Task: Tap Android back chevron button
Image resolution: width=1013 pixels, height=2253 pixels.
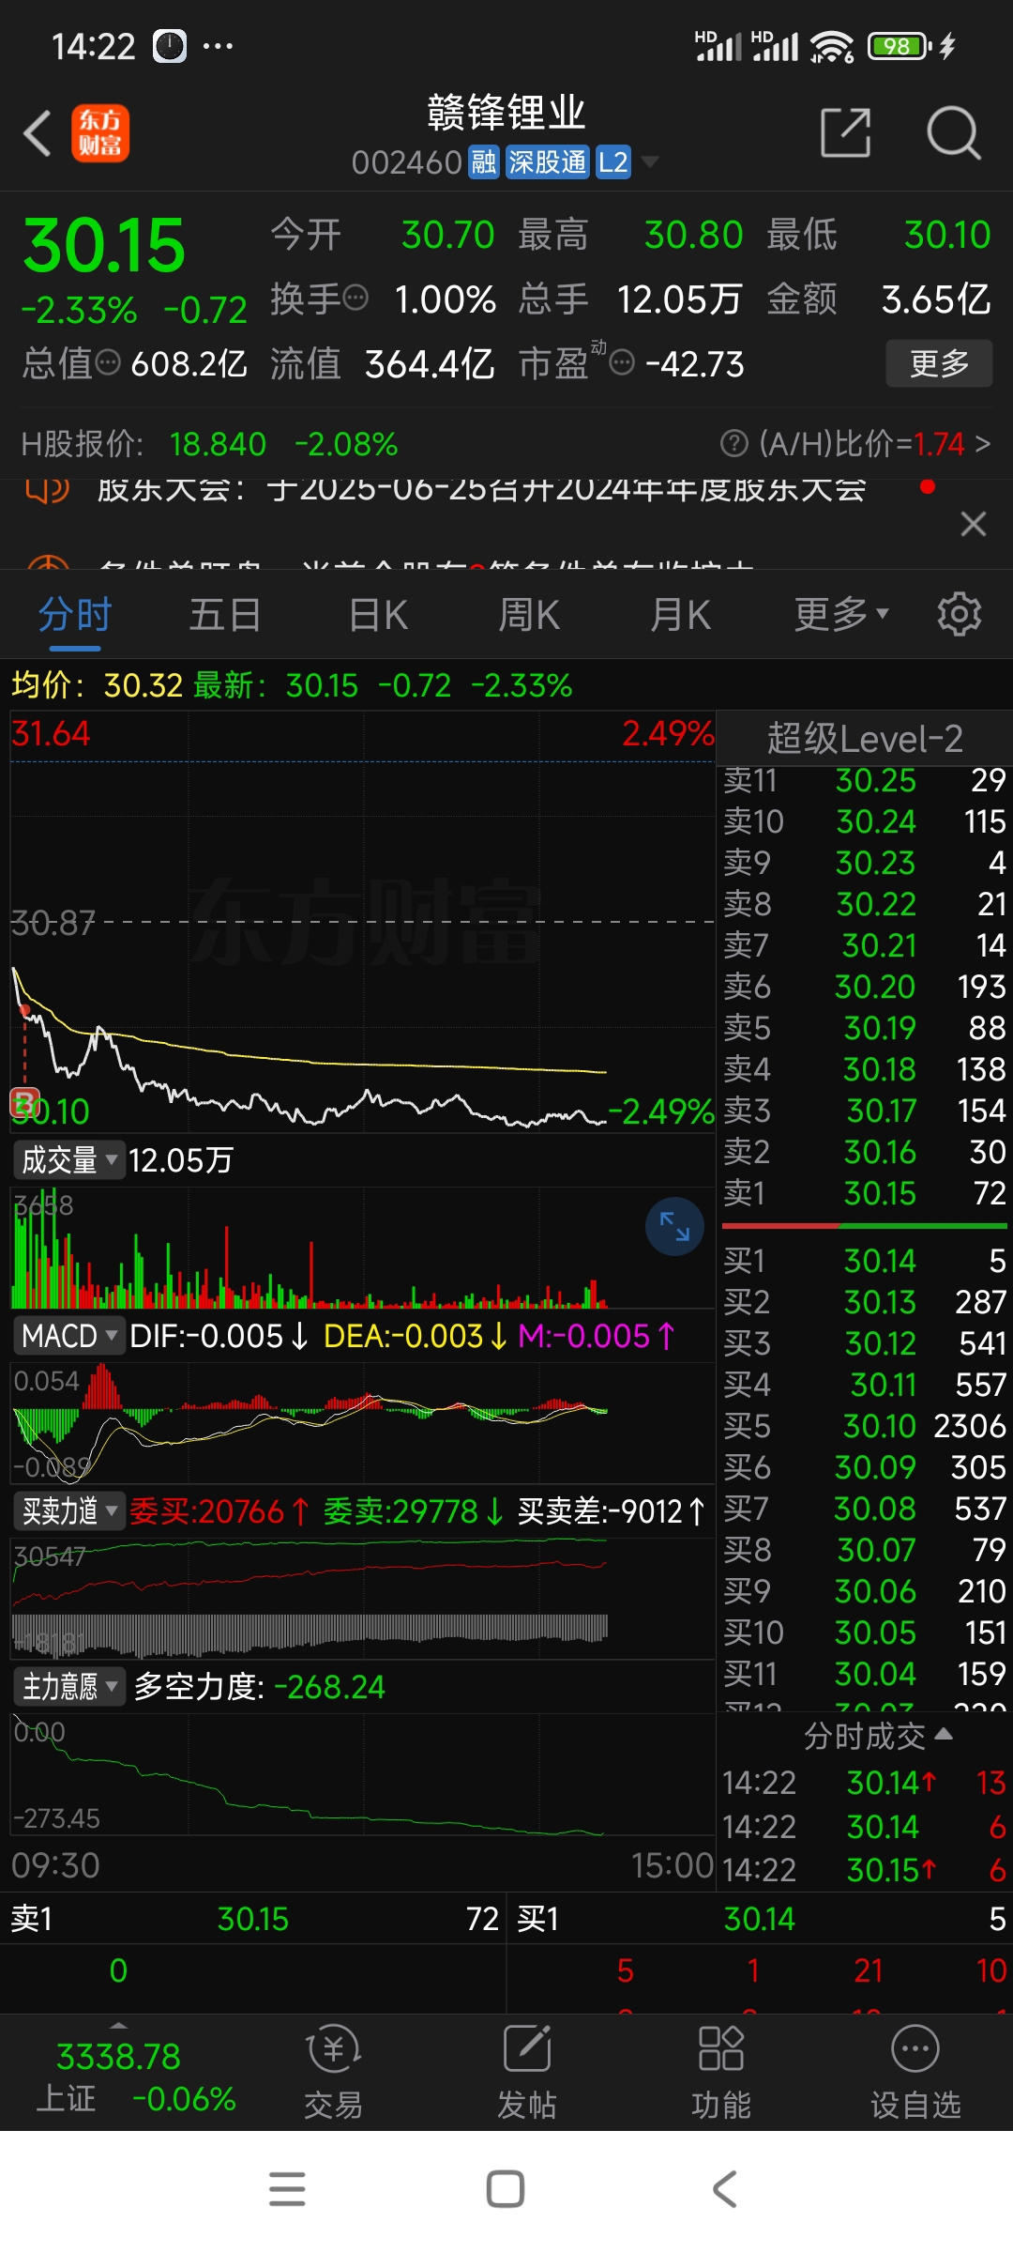Action: [x=725, y=2189]
